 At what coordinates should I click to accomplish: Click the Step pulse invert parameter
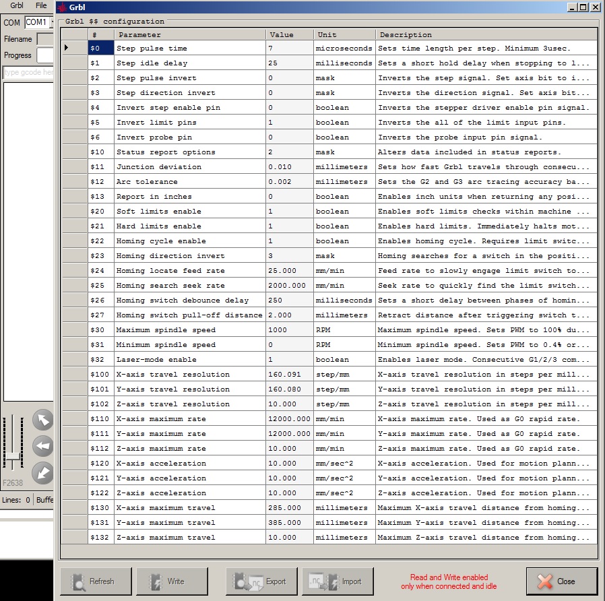click(190, 78)
